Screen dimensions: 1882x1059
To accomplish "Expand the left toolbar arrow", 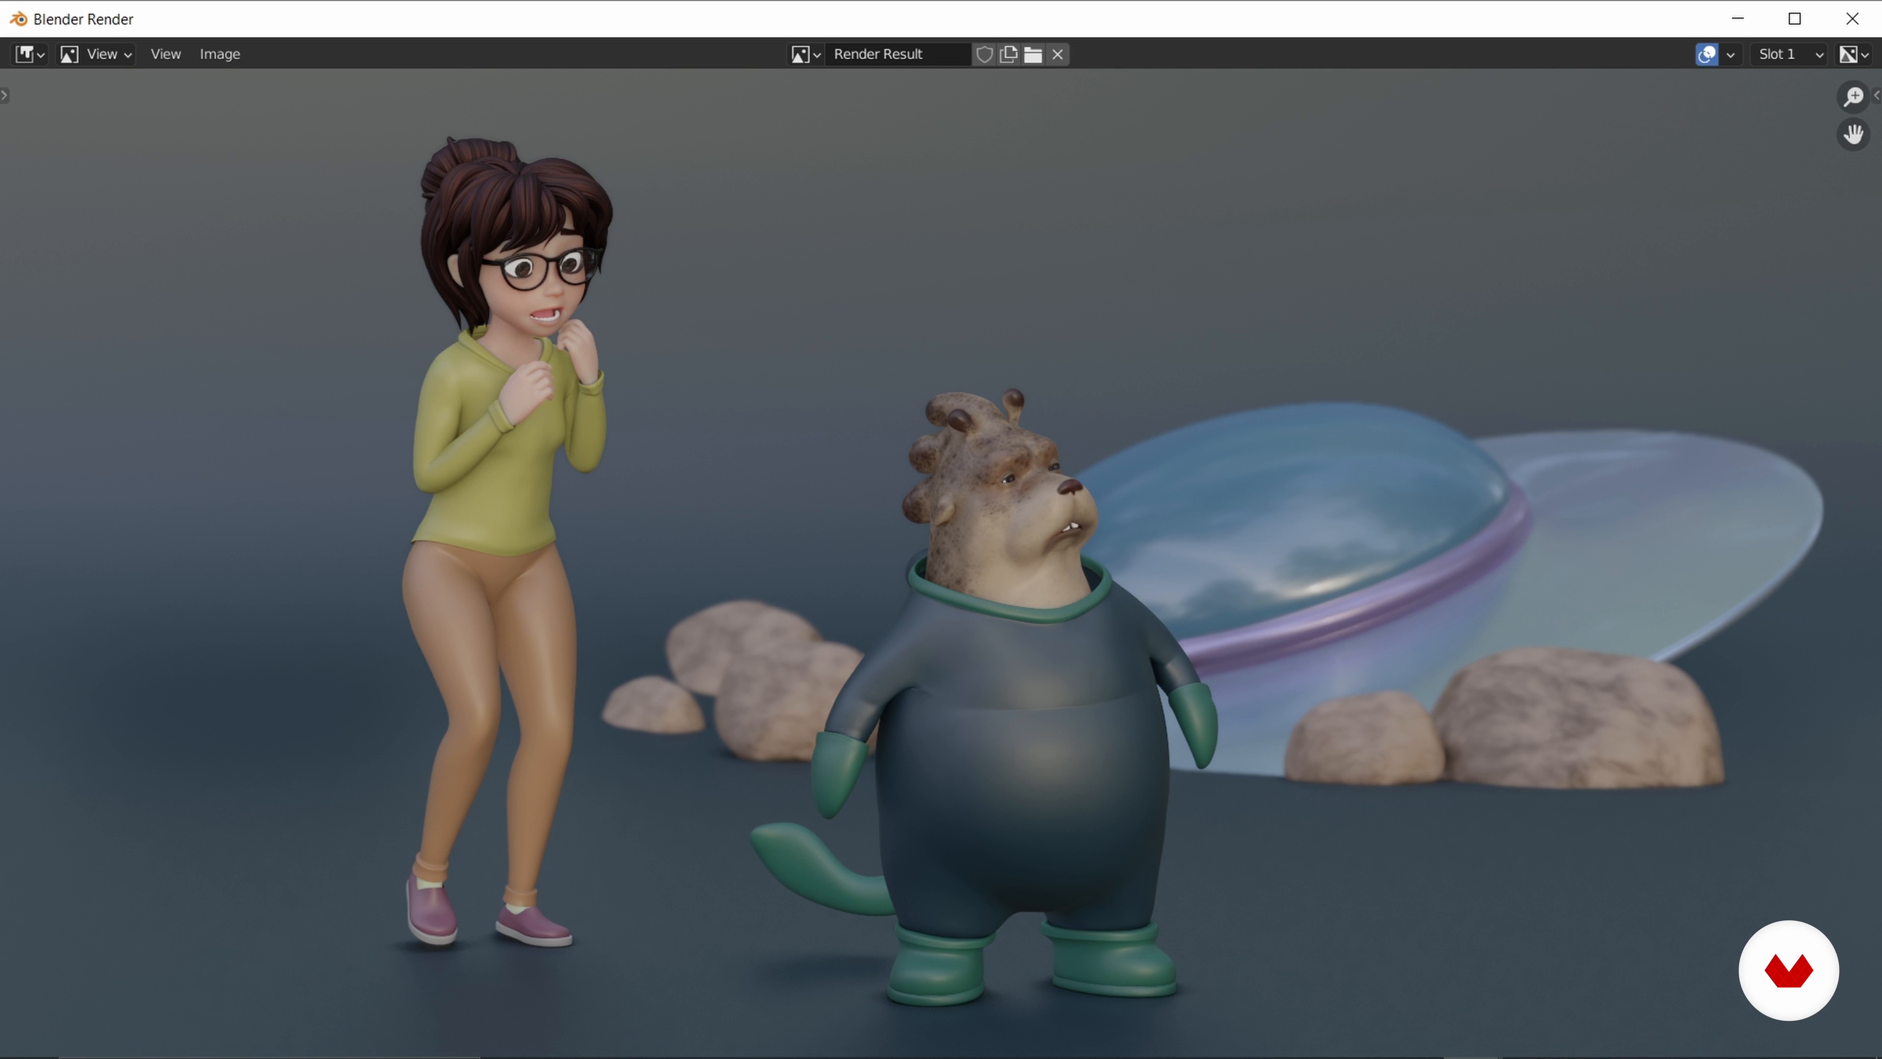I will click(x=4, y=95).
